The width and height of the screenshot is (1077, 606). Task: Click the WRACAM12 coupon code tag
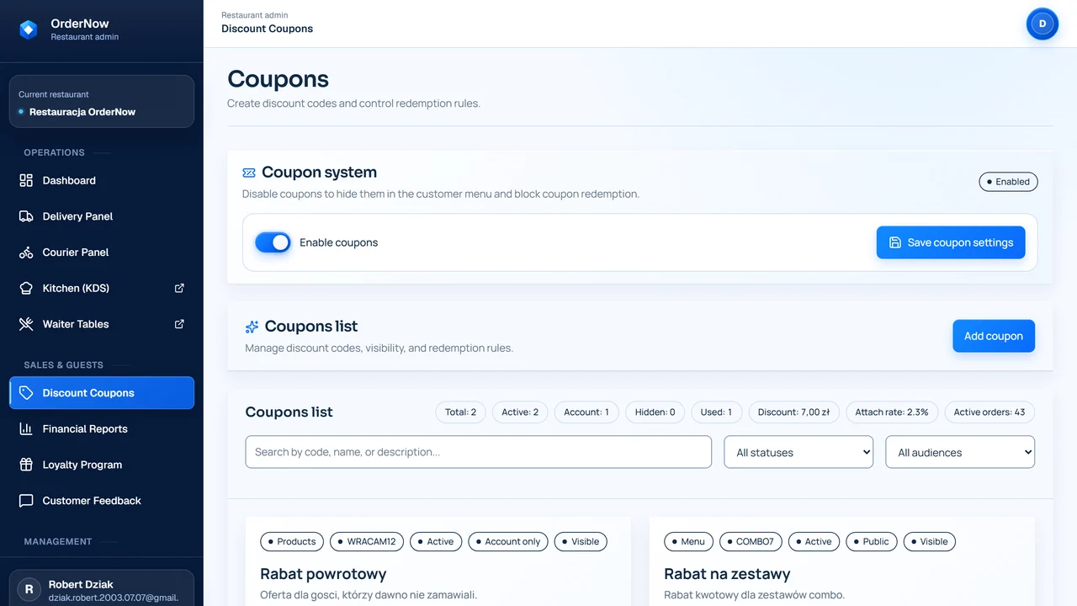pos(367,542)
